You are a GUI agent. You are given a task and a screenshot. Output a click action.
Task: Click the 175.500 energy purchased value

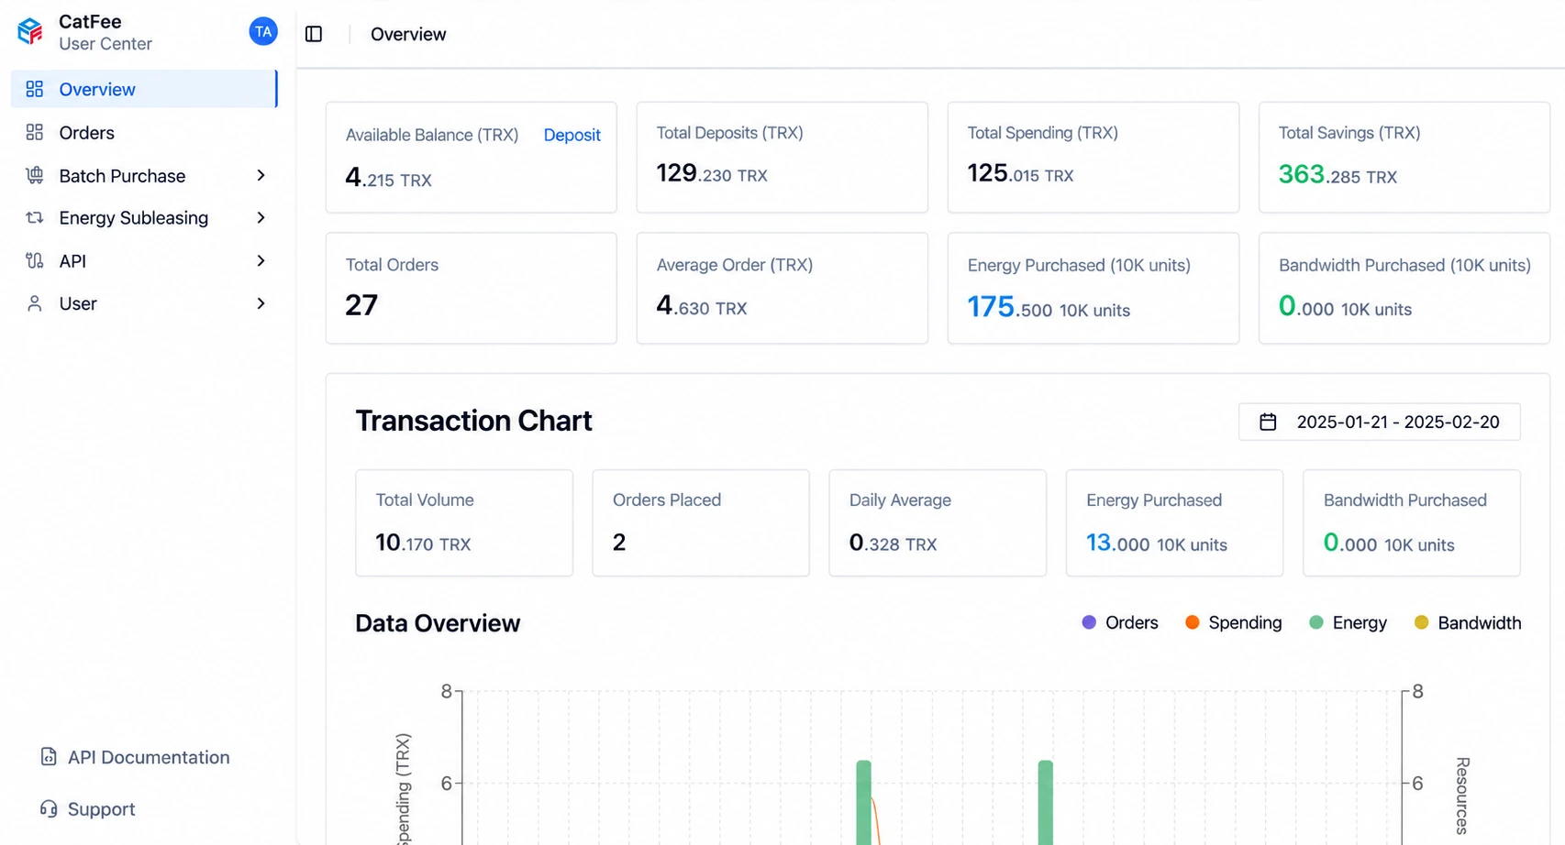point(1049,307)
